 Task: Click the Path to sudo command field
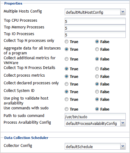[95, 116]
